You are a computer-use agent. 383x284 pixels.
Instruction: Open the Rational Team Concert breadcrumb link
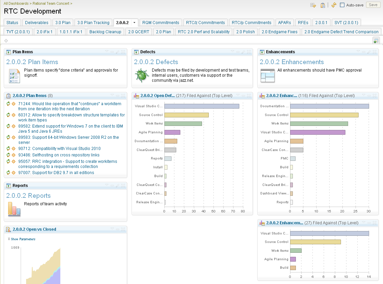(x=51, y=3)
